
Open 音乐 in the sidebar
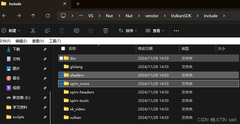click(16, 78)
